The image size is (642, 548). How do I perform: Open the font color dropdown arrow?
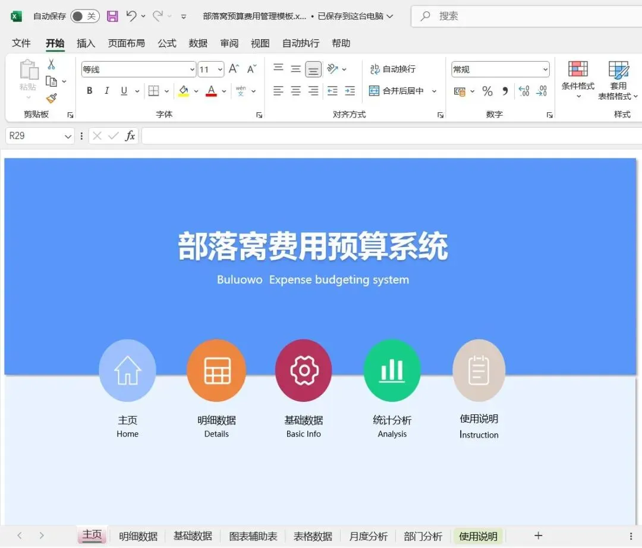coord(224,91)
